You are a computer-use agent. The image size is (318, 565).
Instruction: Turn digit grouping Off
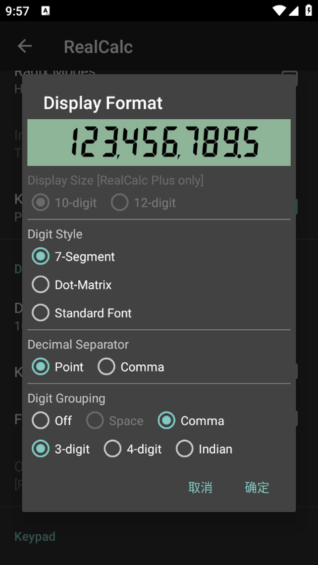52,421
